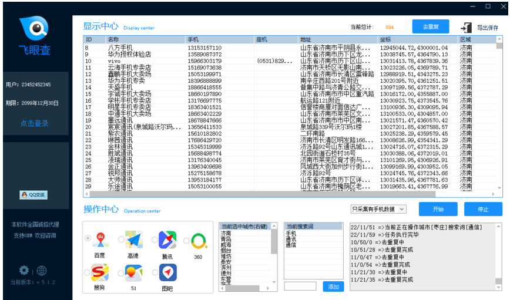
Task: Click the 百度 map icon
Action: (x=100, y=240)
